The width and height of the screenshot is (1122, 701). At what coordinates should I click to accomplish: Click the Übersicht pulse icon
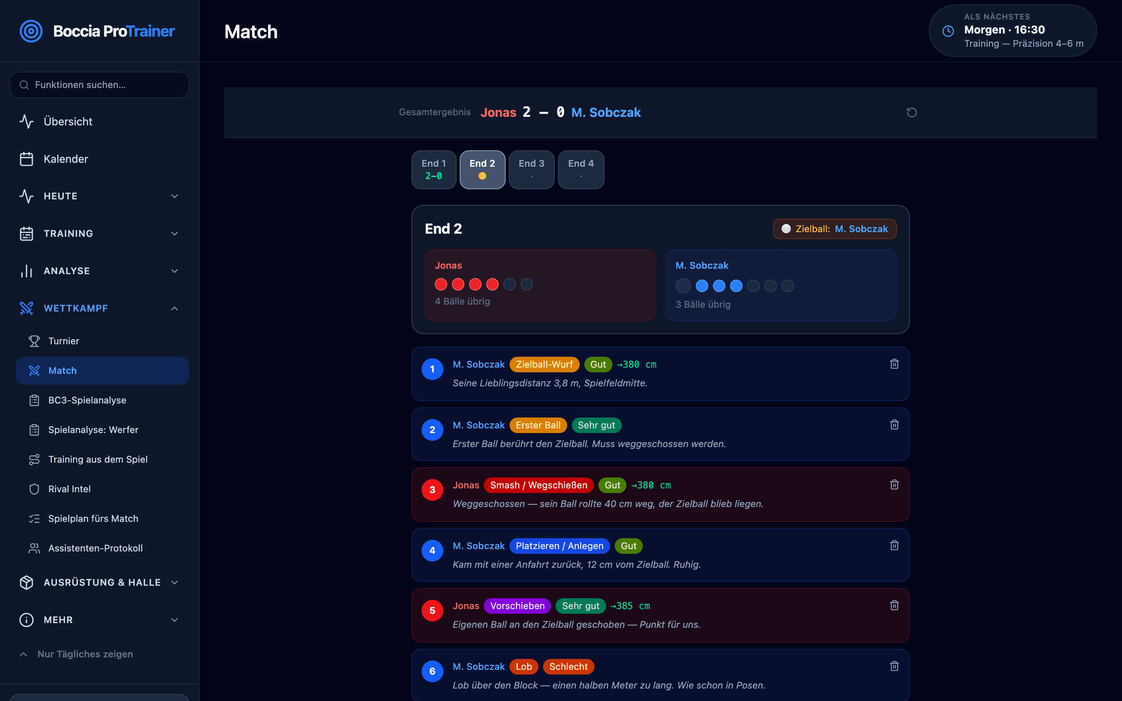(x=26, y=122)
